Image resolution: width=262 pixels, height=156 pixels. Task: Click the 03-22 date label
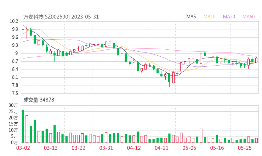tap(78, 148)
